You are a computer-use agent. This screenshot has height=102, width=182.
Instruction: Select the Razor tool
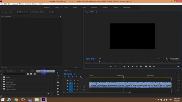click(58, 82)
